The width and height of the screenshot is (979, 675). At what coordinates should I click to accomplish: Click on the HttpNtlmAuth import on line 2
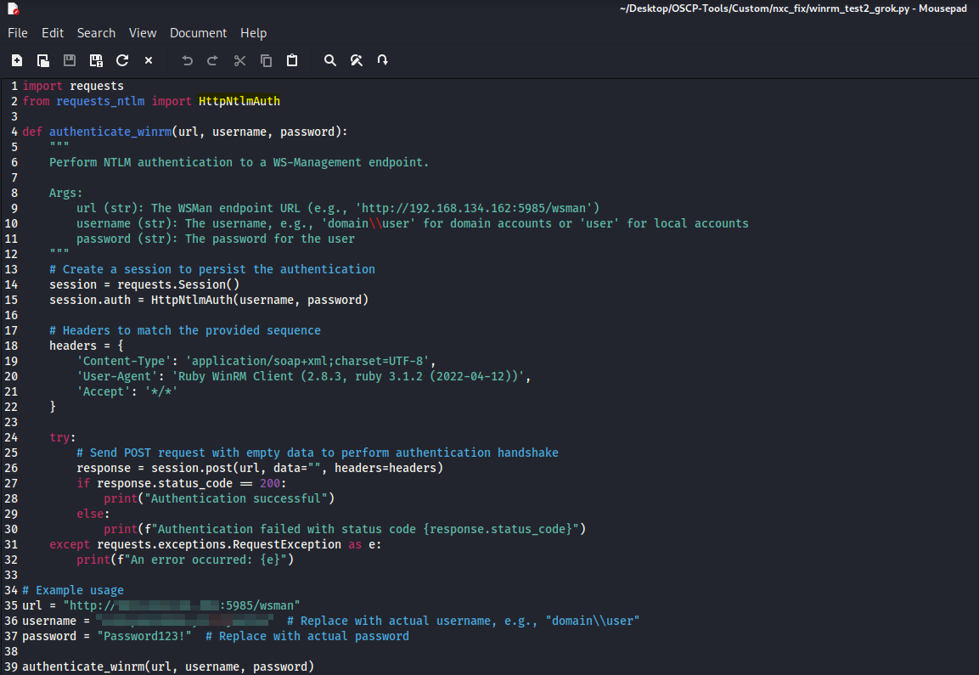point(239,101)
